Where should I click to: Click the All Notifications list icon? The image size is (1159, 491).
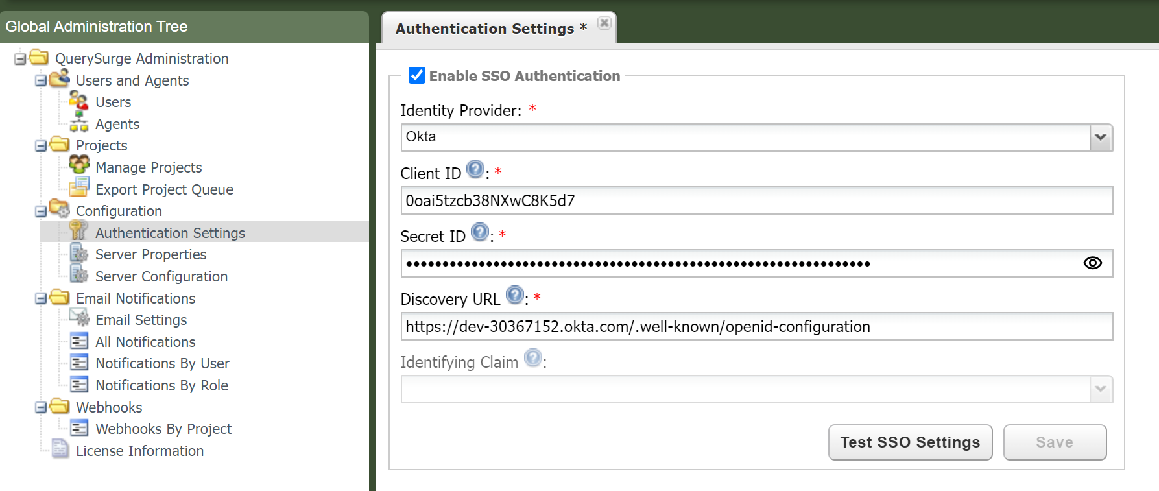79,341
